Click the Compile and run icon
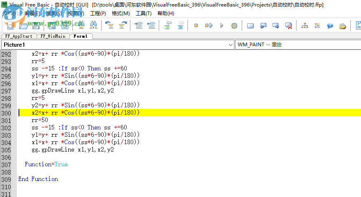The width and height of the screenshot is (361, 197). pos(209,25)
